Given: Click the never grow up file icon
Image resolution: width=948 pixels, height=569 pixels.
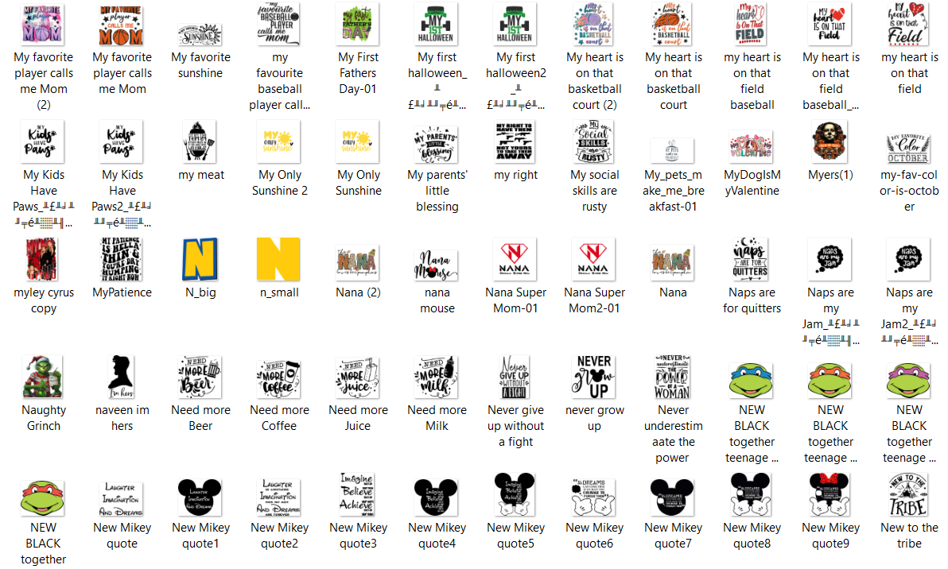Looking at the screenshot, I should [594, 377].
